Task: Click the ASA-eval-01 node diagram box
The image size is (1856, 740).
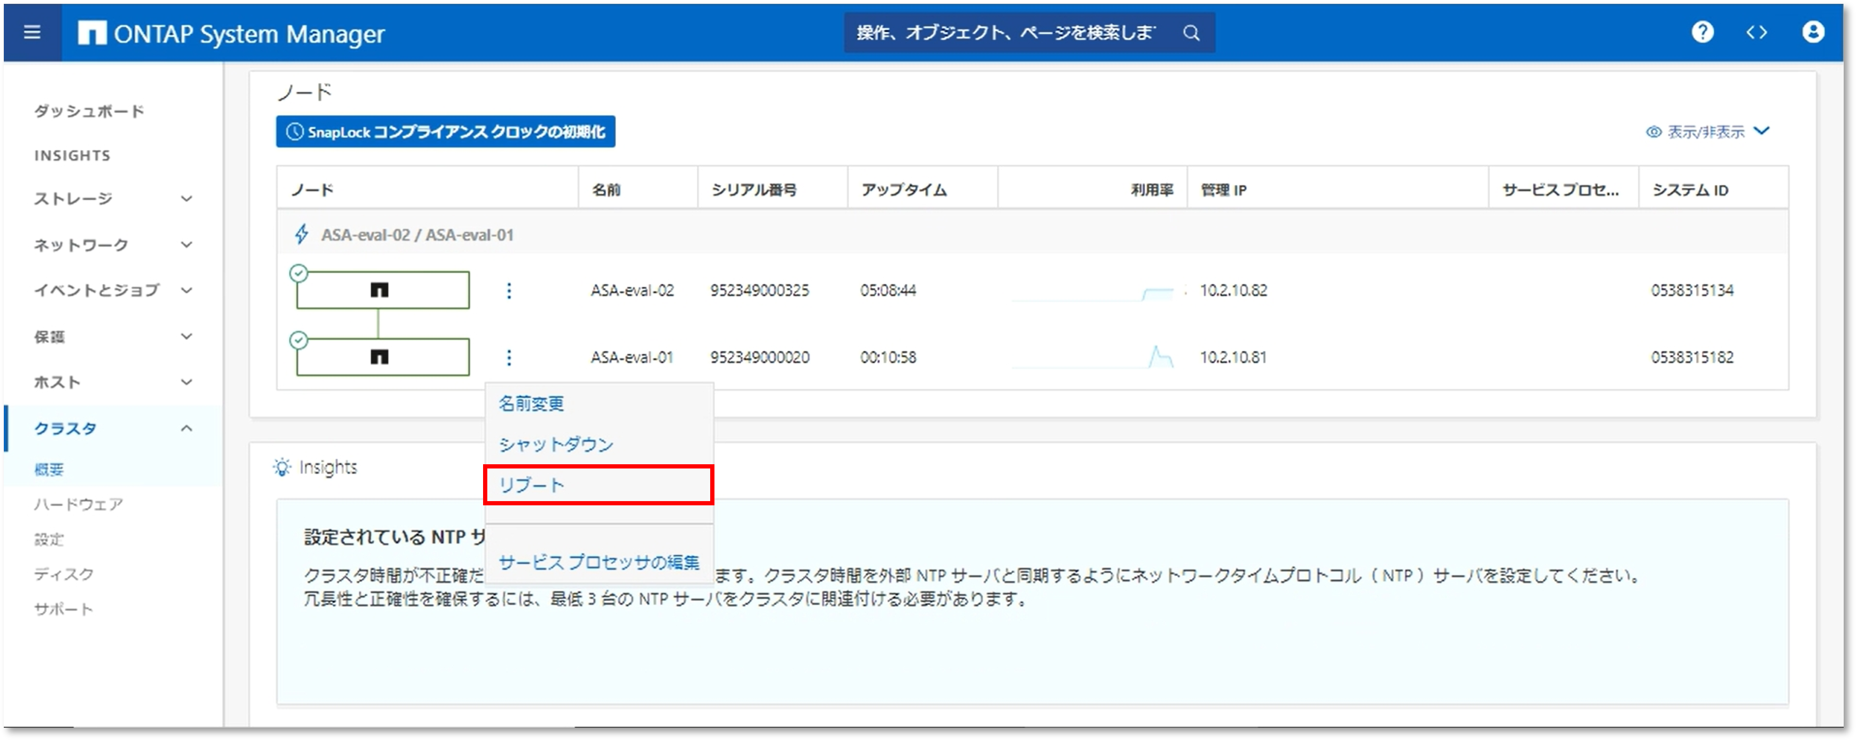Action: point(383,357)
